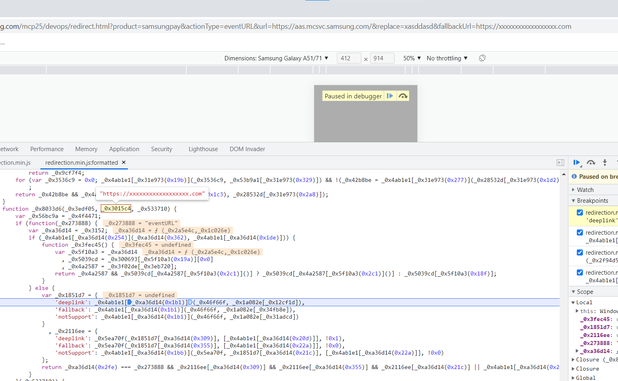Uncheck the fourth redirection breakpoint checkbox
The height and width of the screenshot is (381, 618).
coord(580,272)
